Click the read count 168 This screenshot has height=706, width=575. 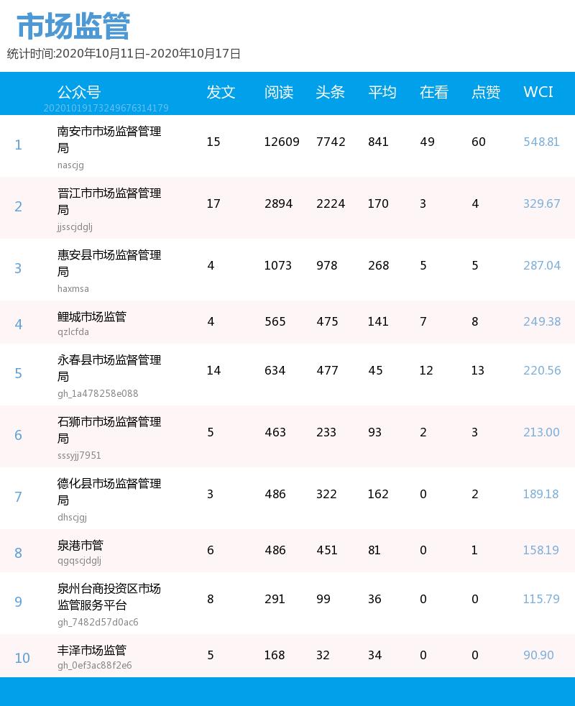pos(275,655)
